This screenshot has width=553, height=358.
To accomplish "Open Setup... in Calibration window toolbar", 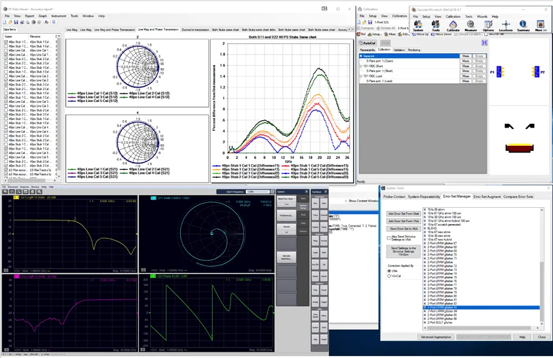I will 375,34.
